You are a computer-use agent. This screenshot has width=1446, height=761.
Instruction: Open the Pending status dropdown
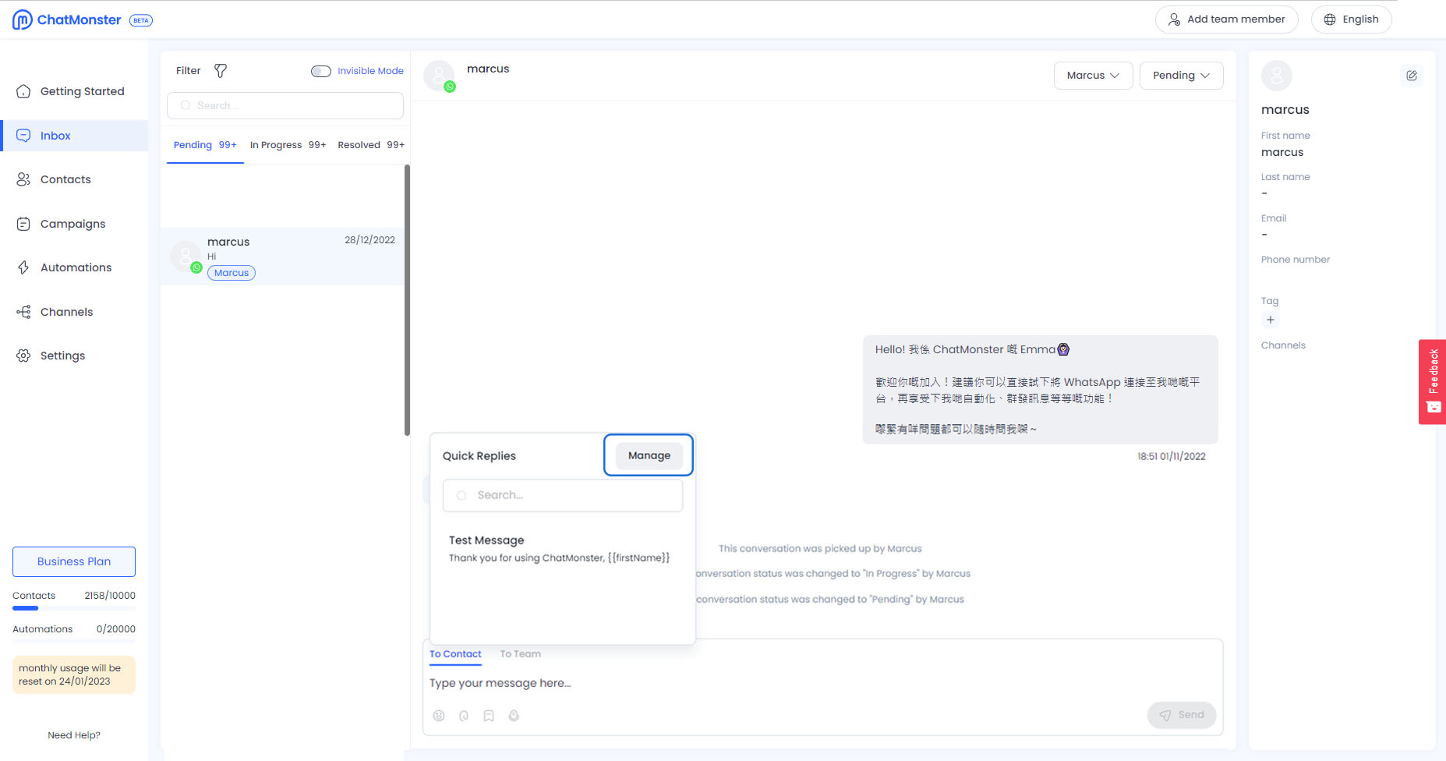click(1181, 76)
